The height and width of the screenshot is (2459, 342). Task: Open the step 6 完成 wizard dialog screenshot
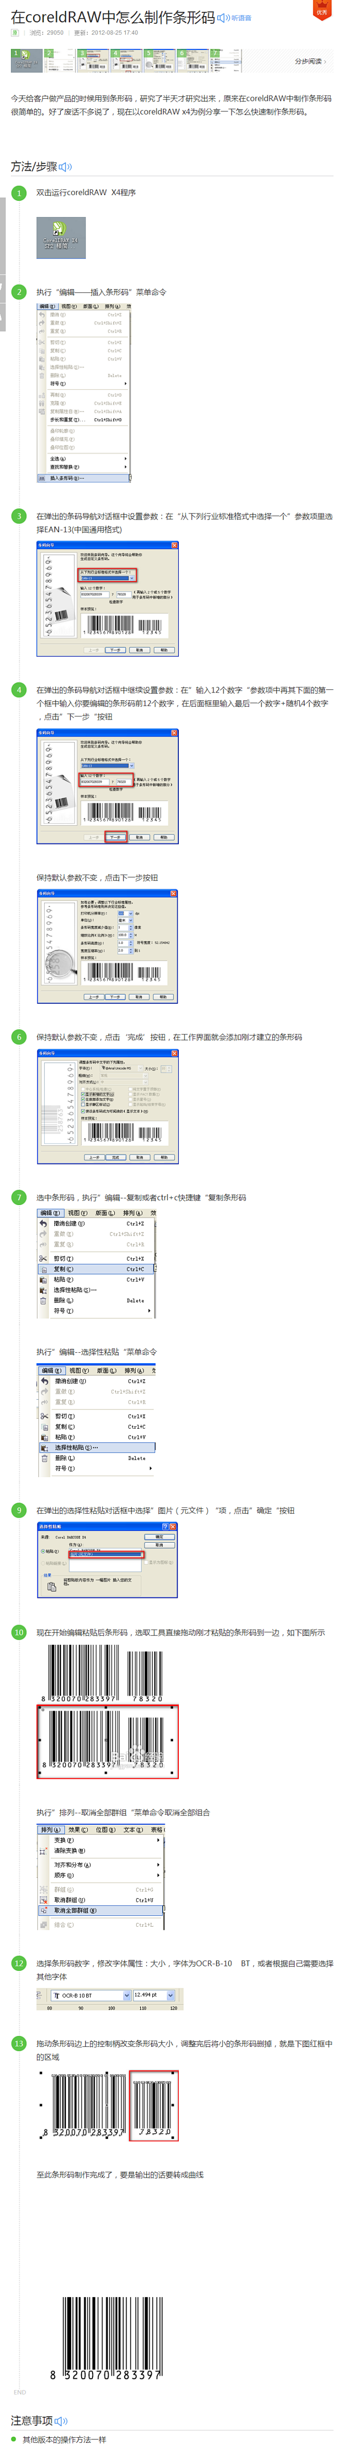(x=108, y=1107)
